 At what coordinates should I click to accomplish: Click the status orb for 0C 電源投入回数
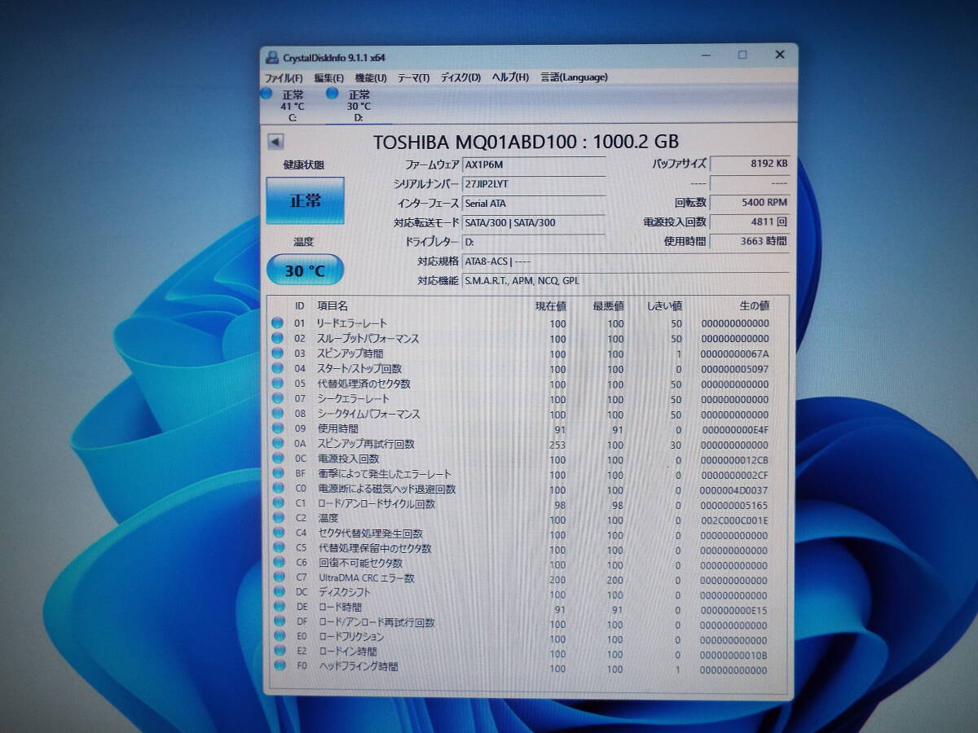278,459
